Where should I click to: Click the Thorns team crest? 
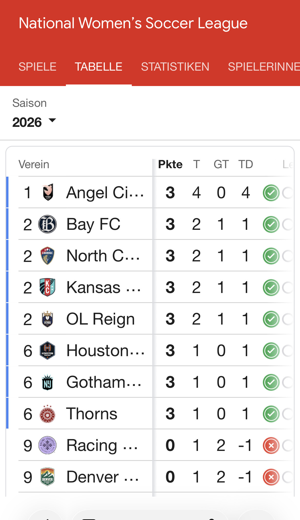[47, 414]
